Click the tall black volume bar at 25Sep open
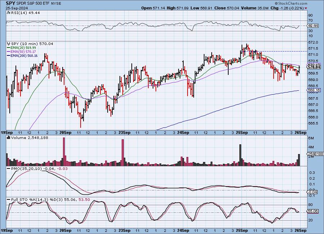This screenshot has height=234, width=324. [x=240, y=155]
